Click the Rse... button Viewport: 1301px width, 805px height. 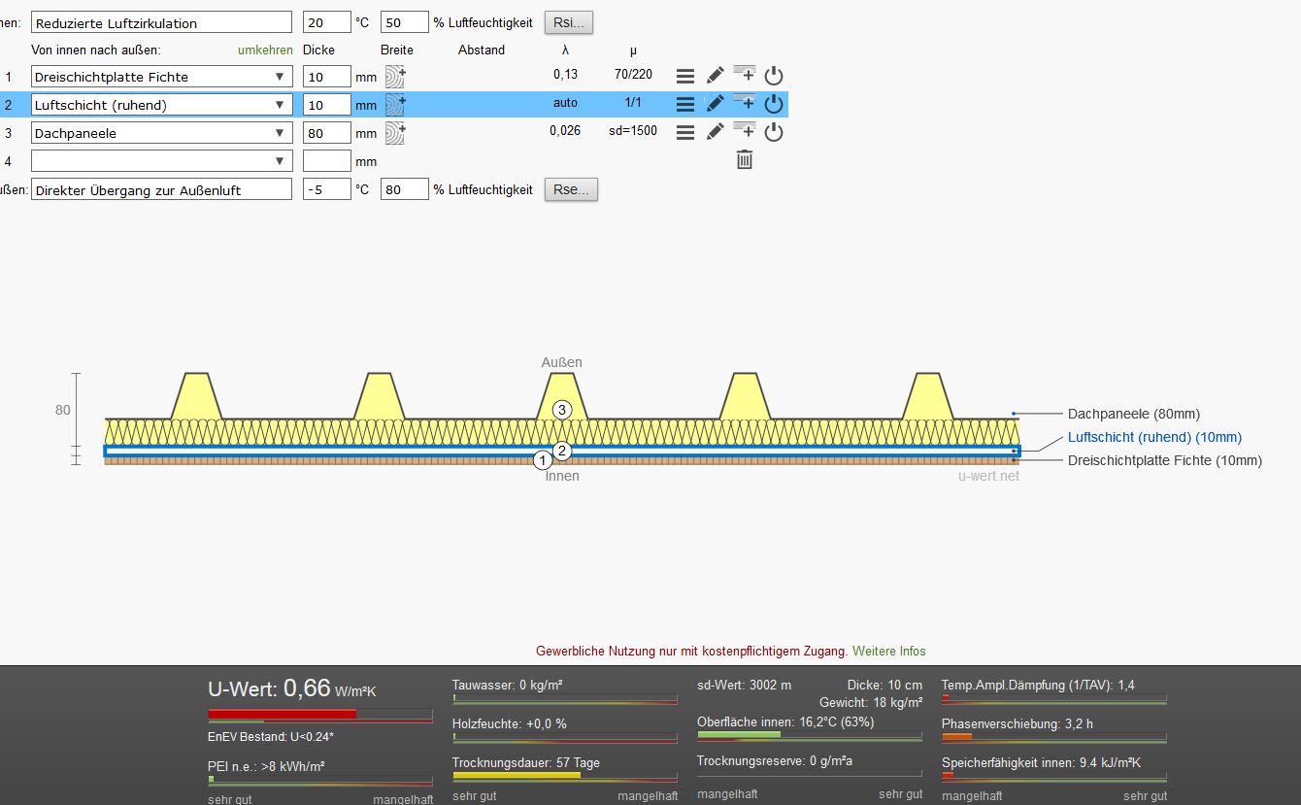[570, 189]
